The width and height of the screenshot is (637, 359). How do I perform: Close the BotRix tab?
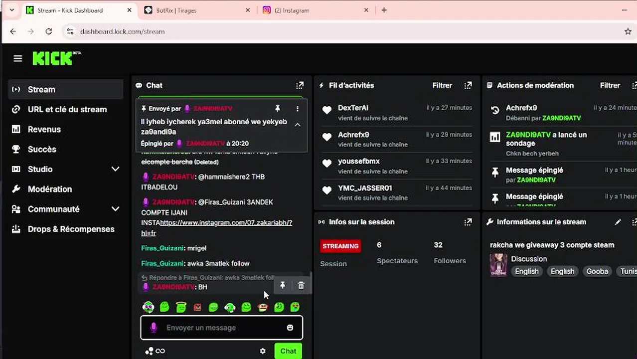point(248,10)
